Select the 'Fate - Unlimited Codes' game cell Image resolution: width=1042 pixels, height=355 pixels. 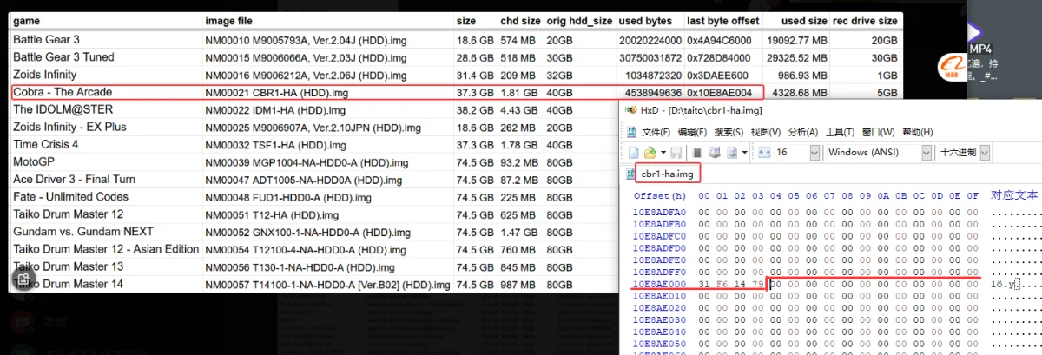click(x=68, y=196)
